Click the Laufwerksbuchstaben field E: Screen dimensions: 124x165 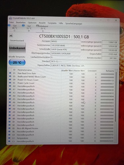pyautogui.click(x=66, y=57)
